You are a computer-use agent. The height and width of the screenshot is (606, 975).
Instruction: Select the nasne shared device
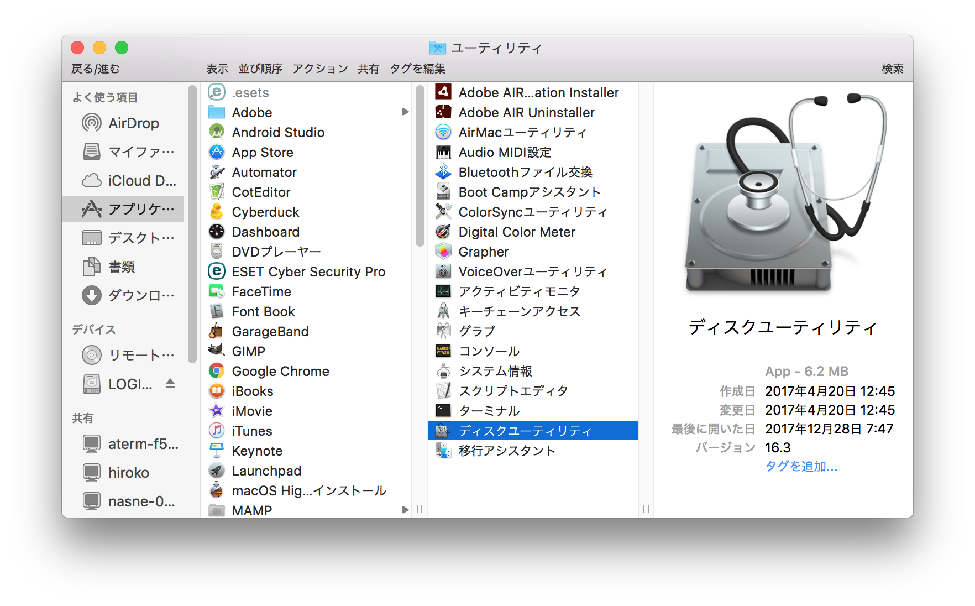coord(123,501)
